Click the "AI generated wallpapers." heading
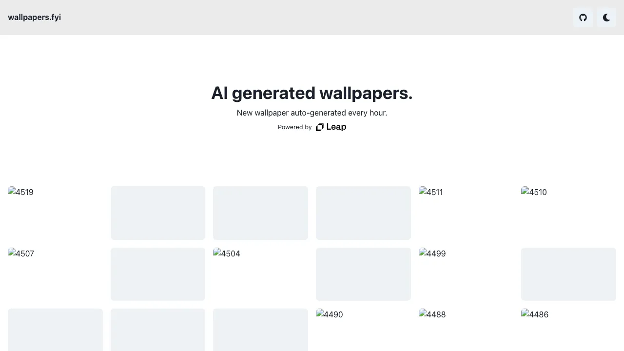 pyautogui.click(x=312, y=93)
